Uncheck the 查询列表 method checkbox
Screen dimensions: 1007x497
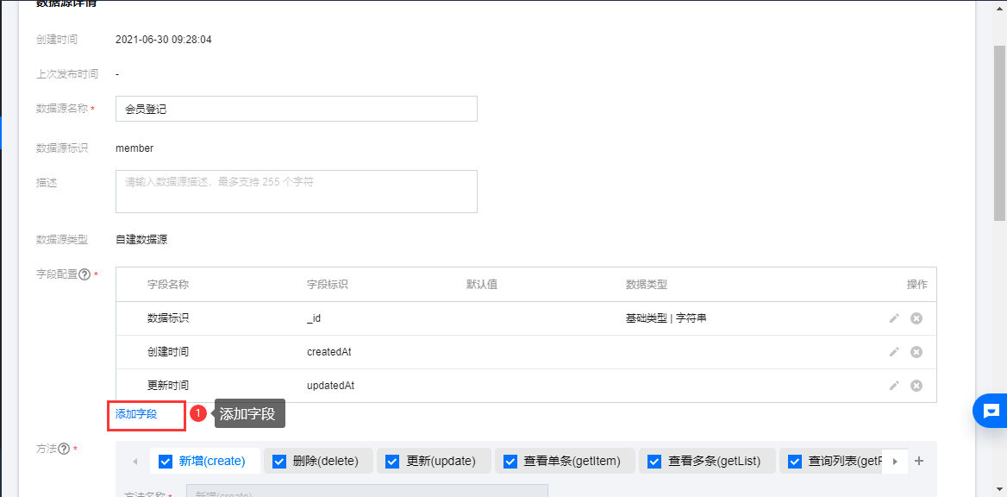click(x=794, y=461)
